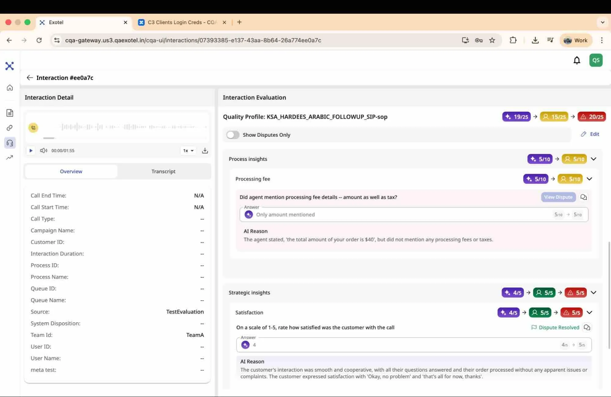Collapse the Strategic insights section
Viewport: 611px width, 397px height.
pos(594,292)
